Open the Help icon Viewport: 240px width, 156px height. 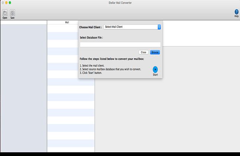coord(237,12)
